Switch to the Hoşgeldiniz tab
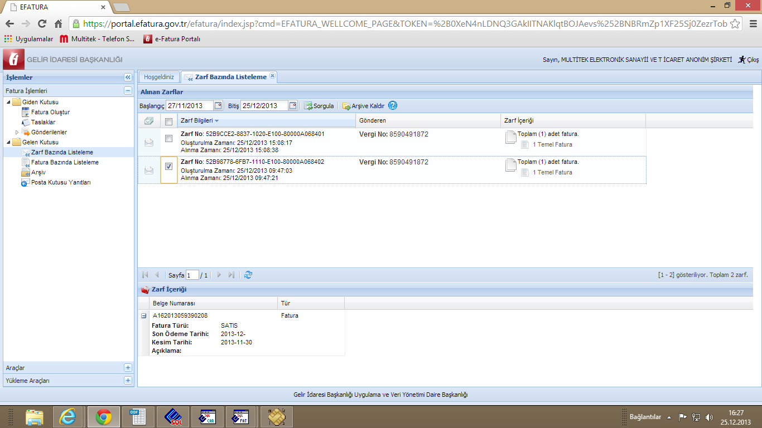Image resolution: width=762 pixels, height=428 pixels. (158, 77)
